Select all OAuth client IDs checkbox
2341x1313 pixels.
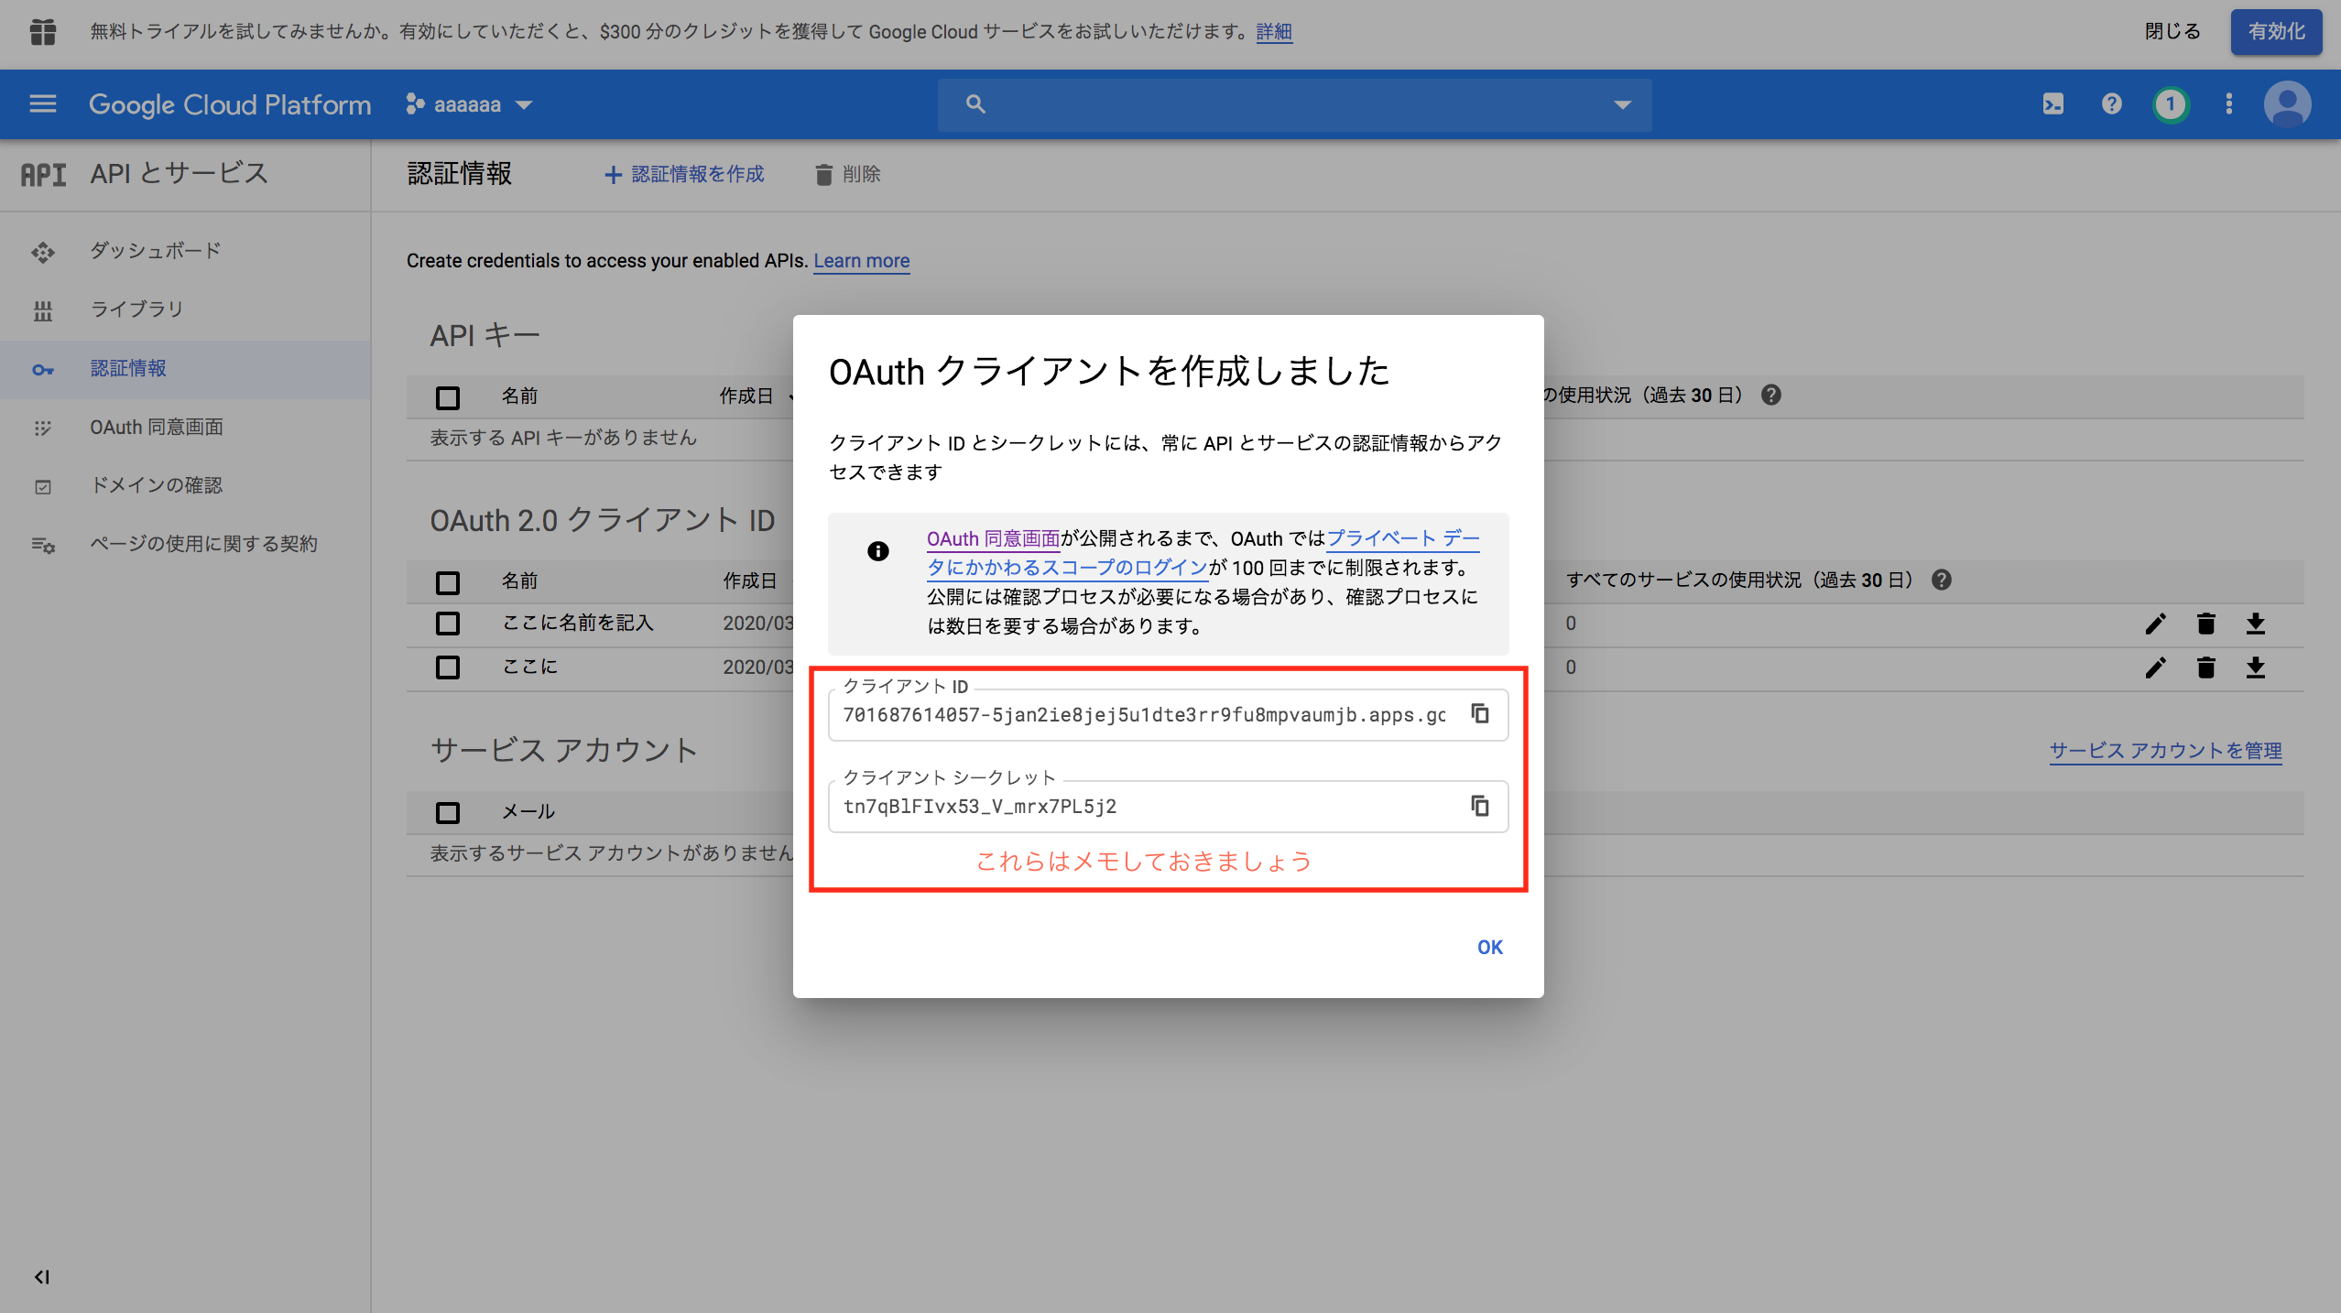click(448, 582)
